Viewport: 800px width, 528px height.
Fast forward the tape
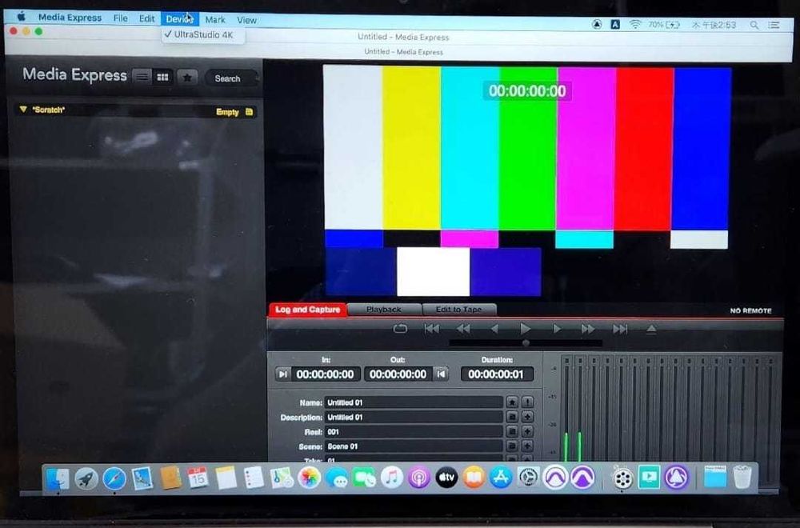(588, 329)
